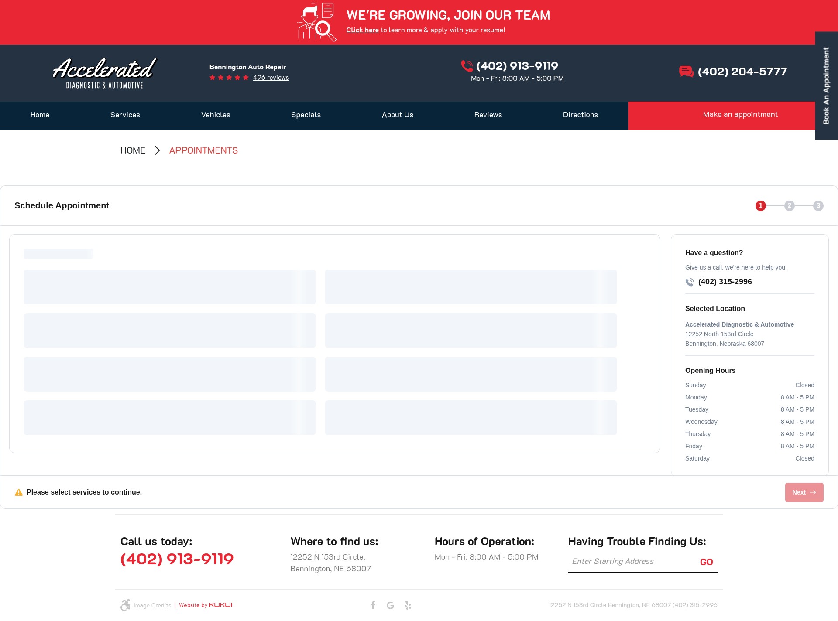This screenshot has height=621, width=838.
Task: Text the number (402) 204-5777
Action: [742, 72]
